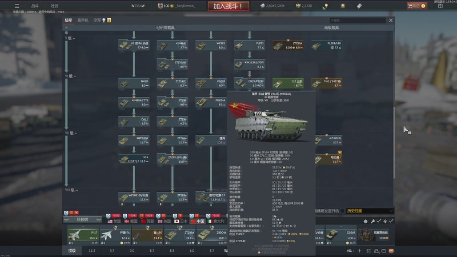Select the WZ305 vehicle card
Screen dimensions: 457x257
click(x=211, y=45)
